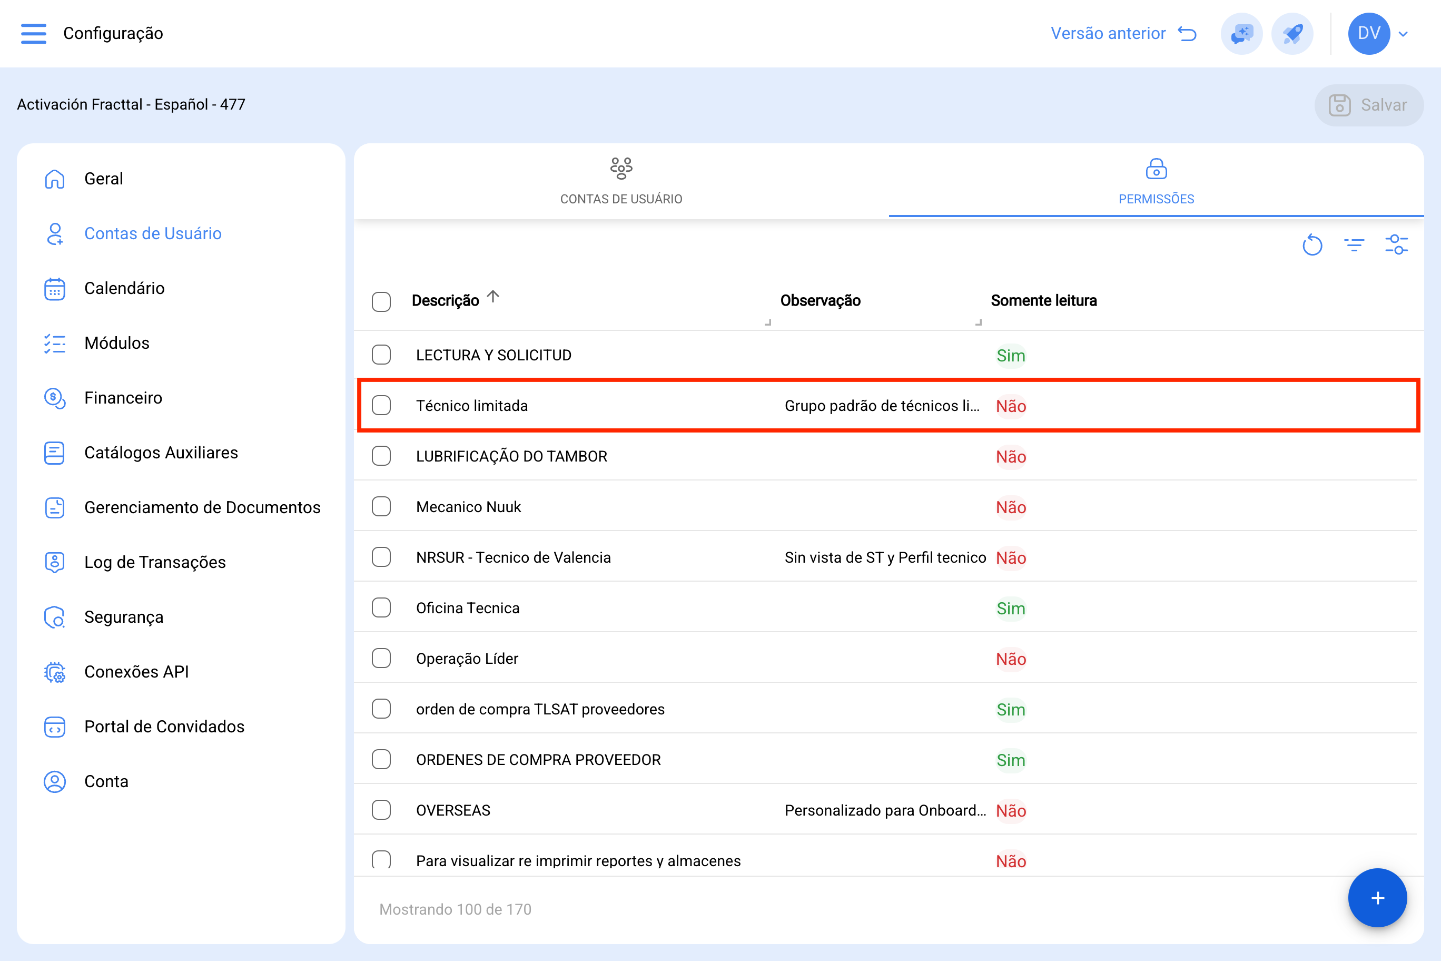Click the user group icon above Contas de Usuário

[621, 168]
